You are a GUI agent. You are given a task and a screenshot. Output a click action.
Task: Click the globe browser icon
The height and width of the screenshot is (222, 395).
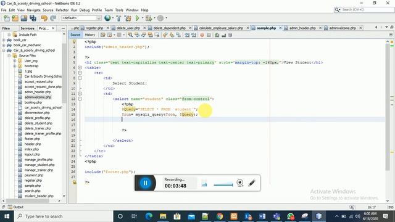(x=107, y=18)
